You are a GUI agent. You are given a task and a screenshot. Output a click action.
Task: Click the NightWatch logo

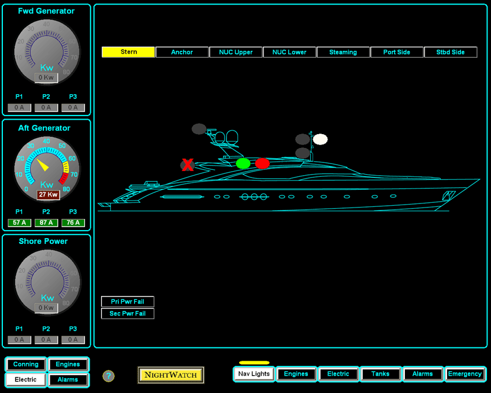point(170,375)
